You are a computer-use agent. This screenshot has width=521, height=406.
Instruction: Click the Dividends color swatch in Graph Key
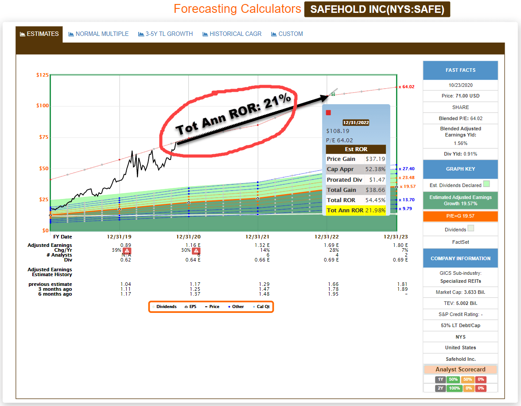[x=470, y=228]
